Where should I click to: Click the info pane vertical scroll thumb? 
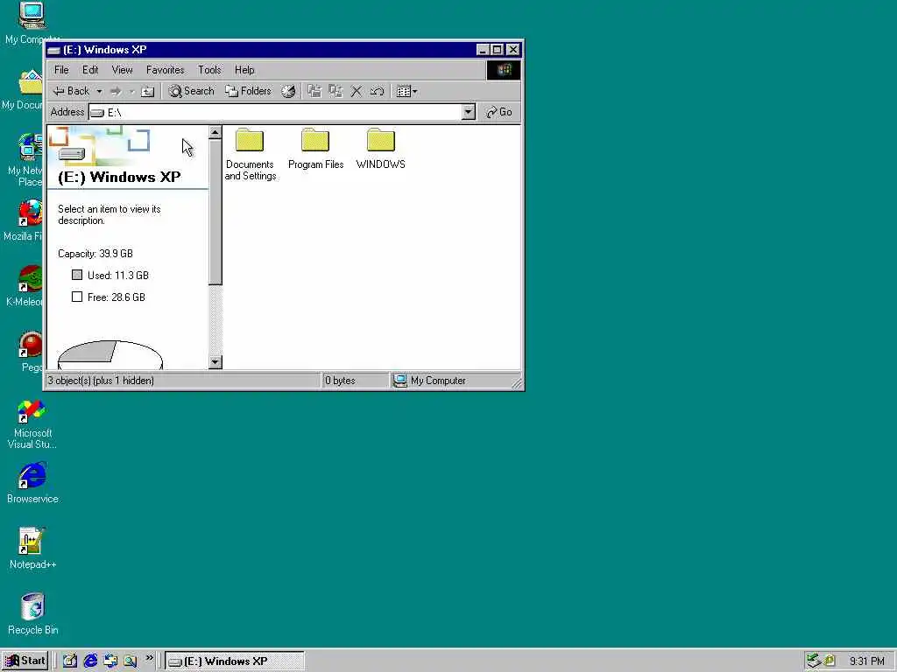click(215, 212)
